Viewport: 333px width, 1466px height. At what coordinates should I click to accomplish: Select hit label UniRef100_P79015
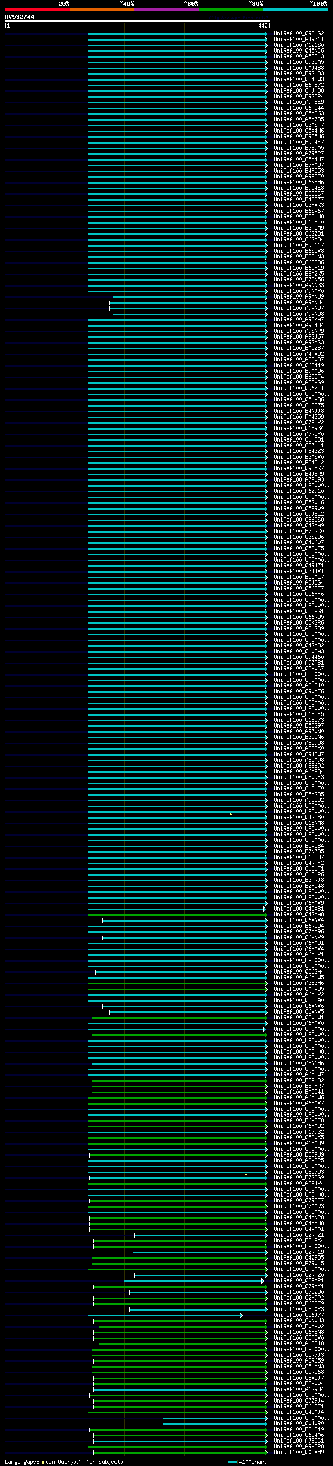pyautogui.click(x=298, y=1263)
